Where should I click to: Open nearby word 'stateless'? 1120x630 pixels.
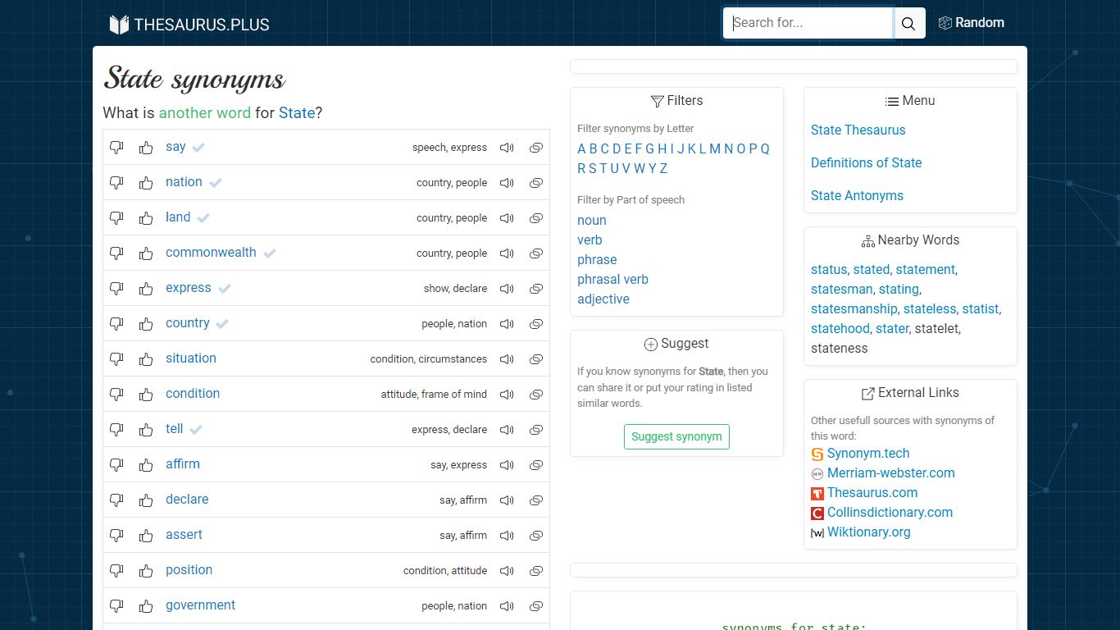(930, 309)
